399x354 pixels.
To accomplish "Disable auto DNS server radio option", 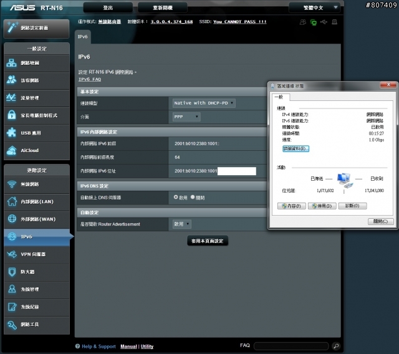I will point(193,197).
